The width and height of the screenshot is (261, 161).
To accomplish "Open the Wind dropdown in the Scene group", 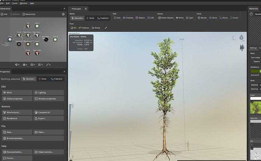I will (180, 18).
